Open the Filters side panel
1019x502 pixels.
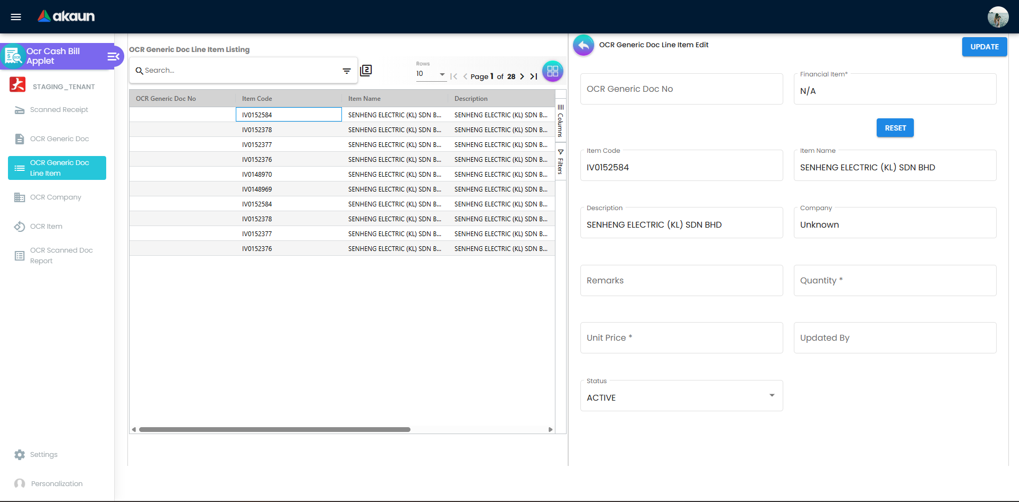(561, 162)
